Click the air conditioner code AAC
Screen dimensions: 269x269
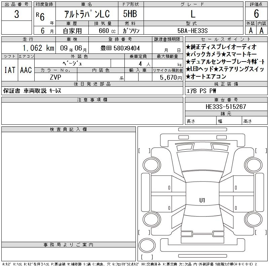(26, 70)
